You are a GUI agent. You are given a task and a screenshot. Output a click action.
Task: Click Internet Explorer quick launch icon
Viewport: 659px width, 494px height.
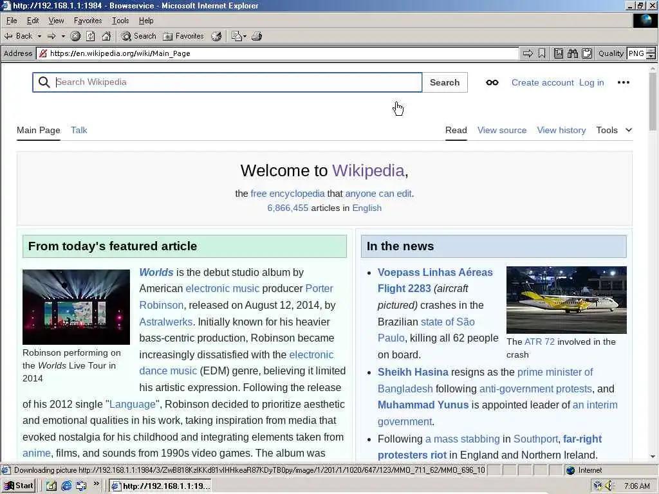tap(66, 486)
